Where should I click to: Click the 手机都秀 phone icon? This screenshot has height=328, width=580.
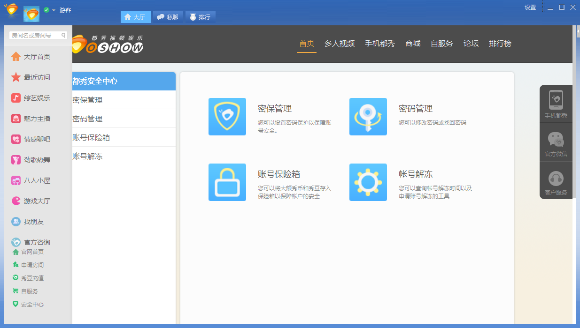556,100
